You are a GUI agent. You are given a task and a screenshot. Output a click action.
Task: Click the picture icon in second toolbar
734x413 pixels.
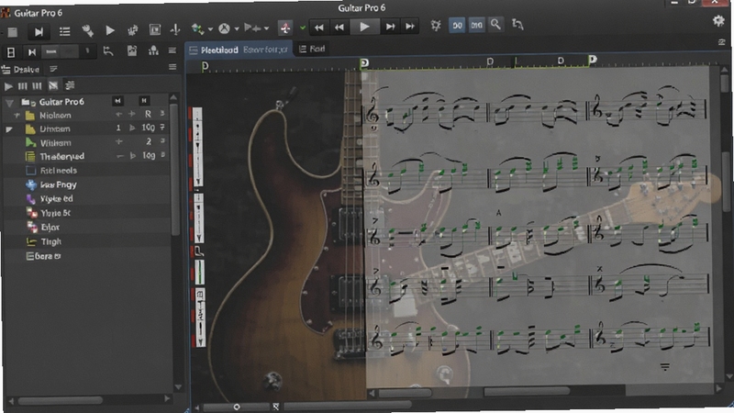(132, 50)
